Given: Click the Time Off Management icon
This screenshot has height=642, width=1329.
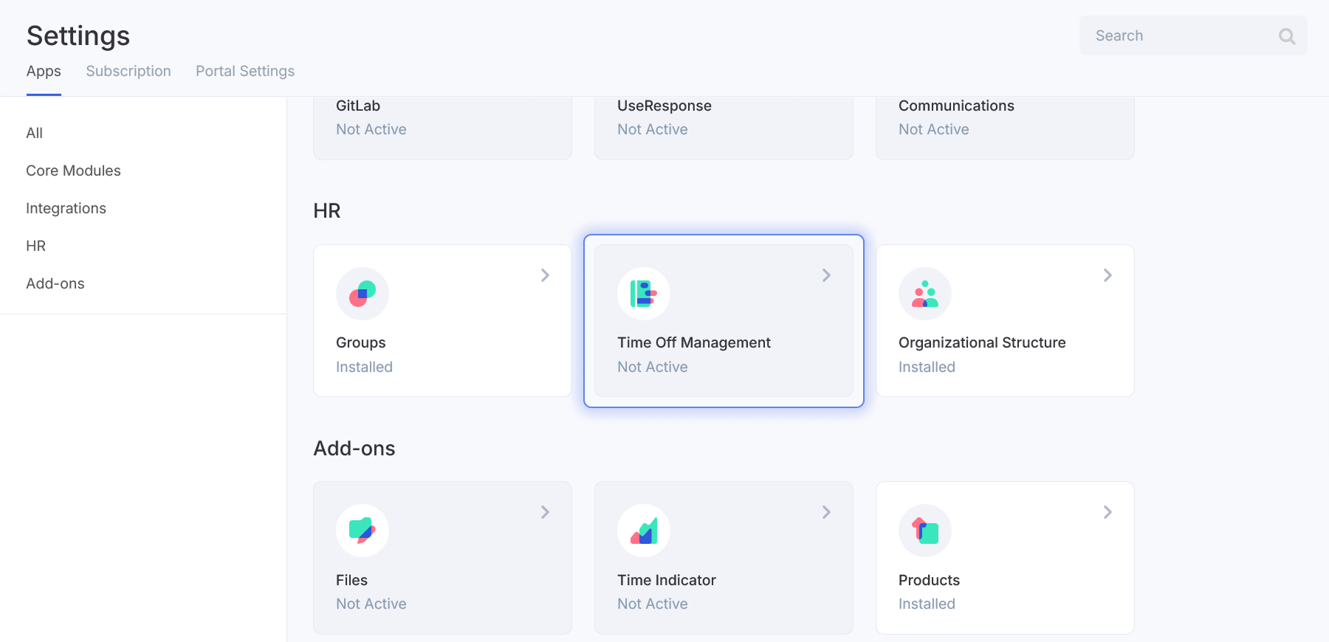Looking at the screenshot, I should click(x=643, y=294).
